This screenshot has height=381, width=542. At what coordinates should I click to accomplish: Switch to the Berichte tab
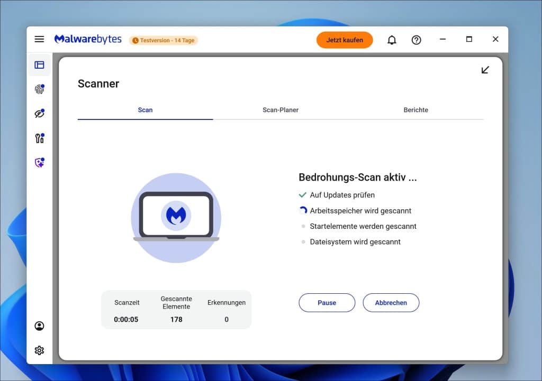point(415,110)
